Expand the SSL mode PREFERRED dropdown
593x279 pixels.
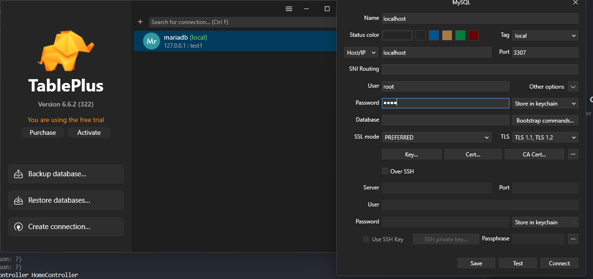click(437, 137)
